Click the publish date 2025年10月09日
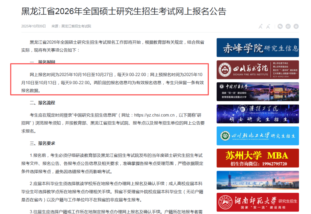Screen dimensions: 311x214 [33, 26]
